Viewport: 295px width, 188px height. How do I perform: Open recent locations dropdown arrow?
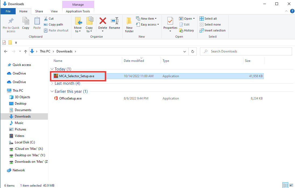pyautogui.click(x=20, y=51)
